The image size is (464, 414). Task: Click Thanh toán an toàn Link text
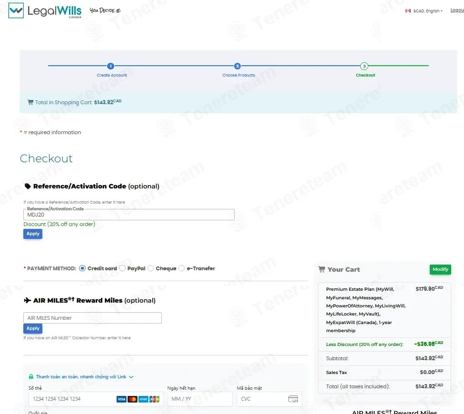(81, 377)
